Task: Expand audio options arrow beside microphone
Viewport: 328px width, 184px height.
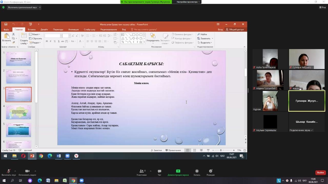Action: tap(15, 171)
